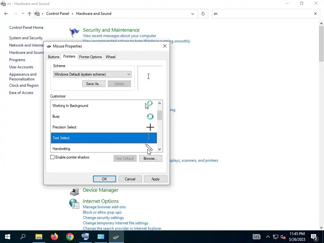Click Control Panel breadcrumb in address bar
The image size is (324, 243).
tap(58, 14)
